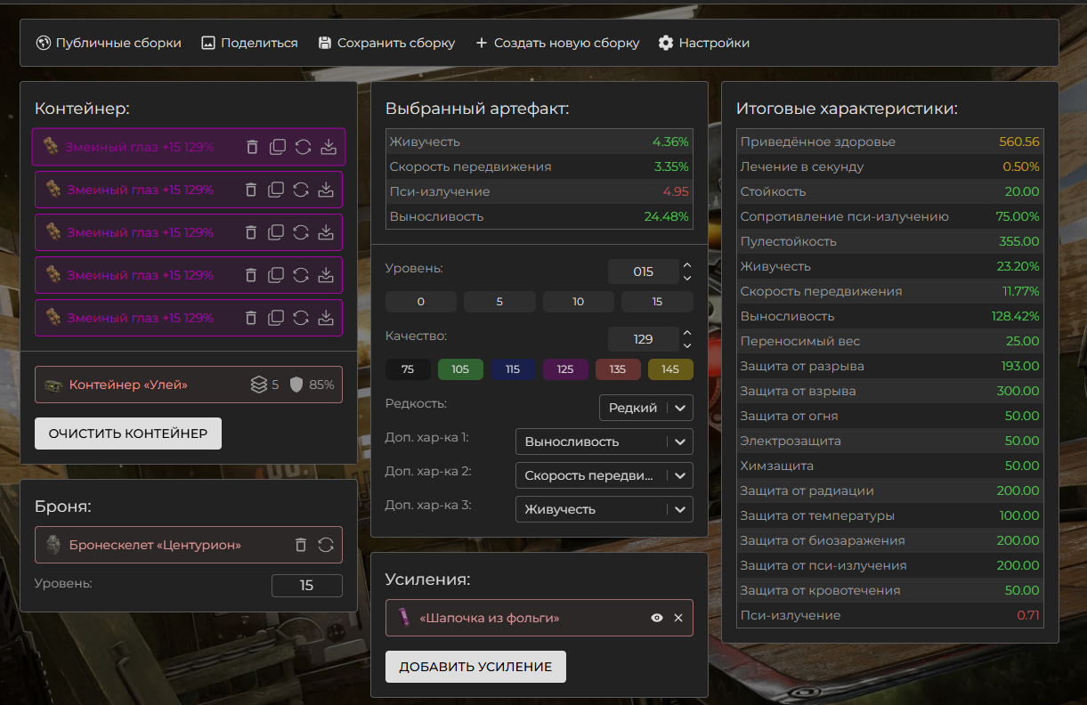Delete the second Змеиный глаз artifact via trash icon
Image resolution: width=1087 pixels, height=705 pixels.
(251, 190)
